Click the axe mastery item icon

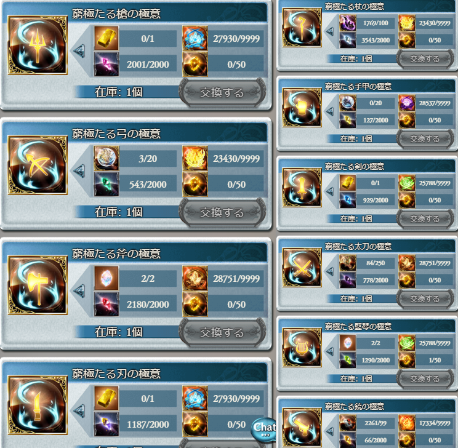[38, 285]
